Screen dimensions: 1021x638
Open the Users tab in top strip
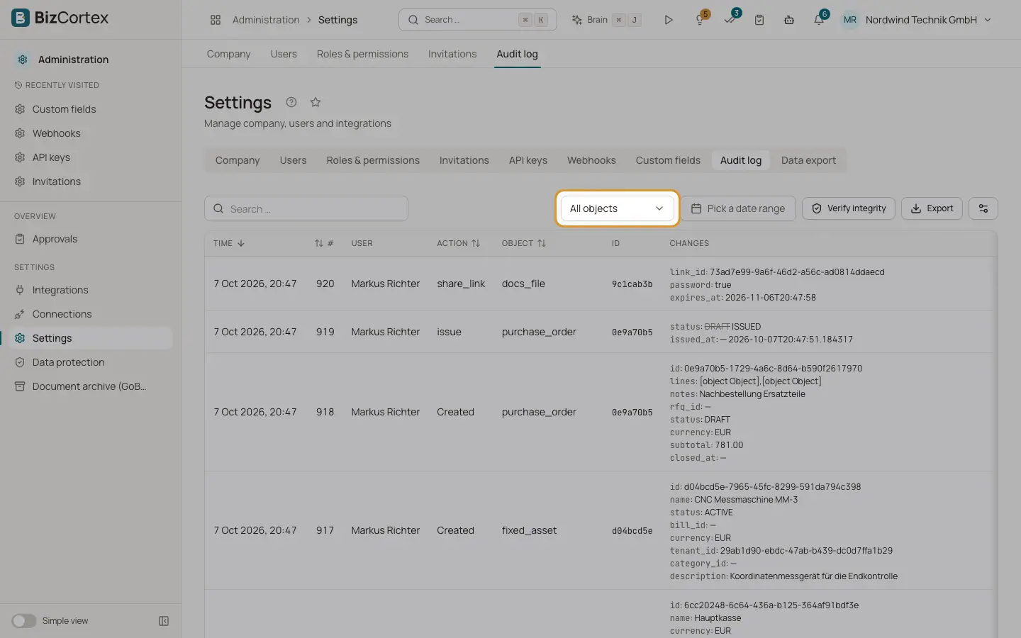click(x=284, y=54)
